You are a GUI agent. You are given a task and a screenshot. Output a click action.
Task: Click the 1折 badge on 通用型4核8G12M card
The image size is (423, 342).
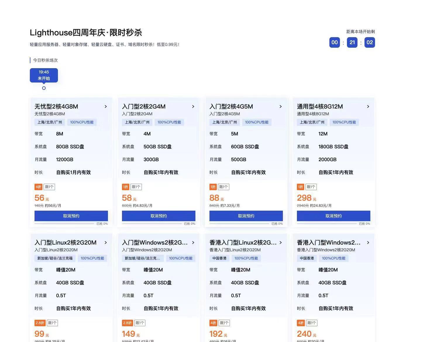[x=300, y=187]
